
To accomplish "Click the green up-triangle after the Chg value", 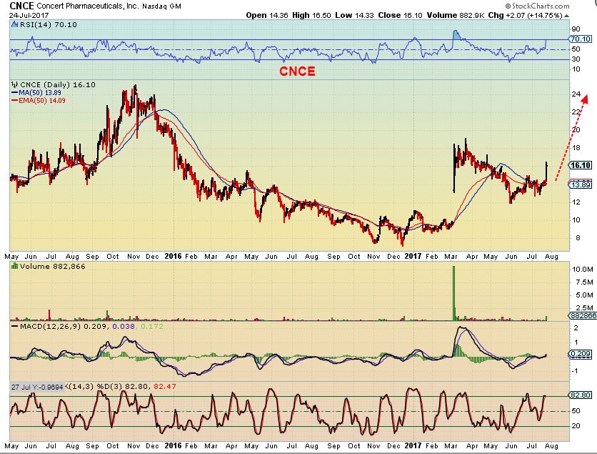I will point(566,16).
